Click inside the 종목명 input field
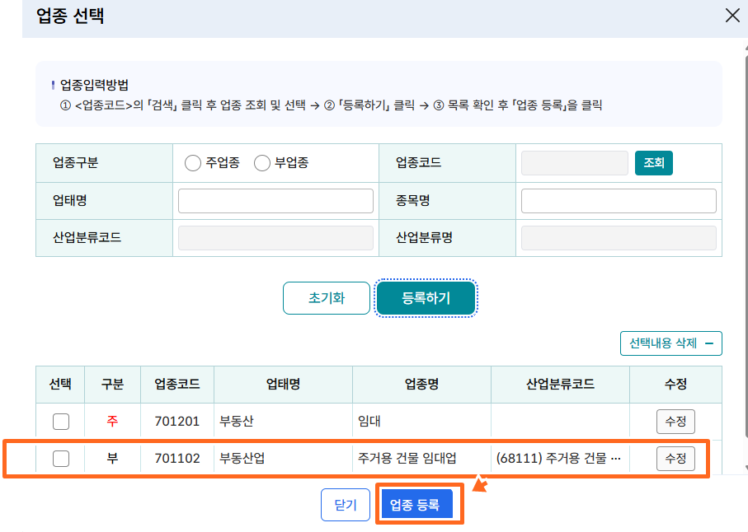 click(619, 200)
